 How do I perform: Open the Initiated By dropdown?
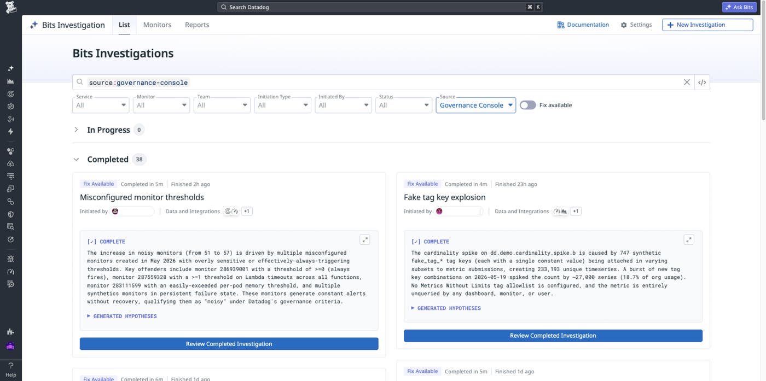click(x=343, y=105)
